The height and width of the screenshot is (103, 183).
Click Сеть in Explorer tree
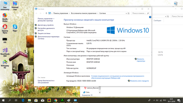[87, 92]
